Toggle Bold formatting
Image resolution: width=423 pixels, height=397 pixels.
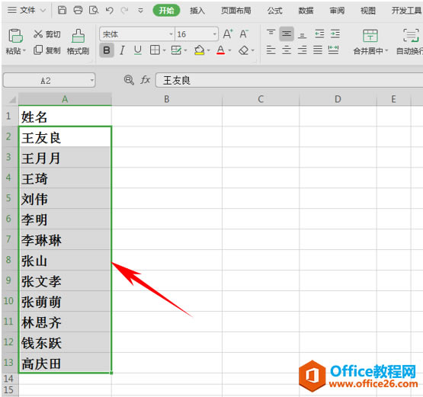click(106, 50)
